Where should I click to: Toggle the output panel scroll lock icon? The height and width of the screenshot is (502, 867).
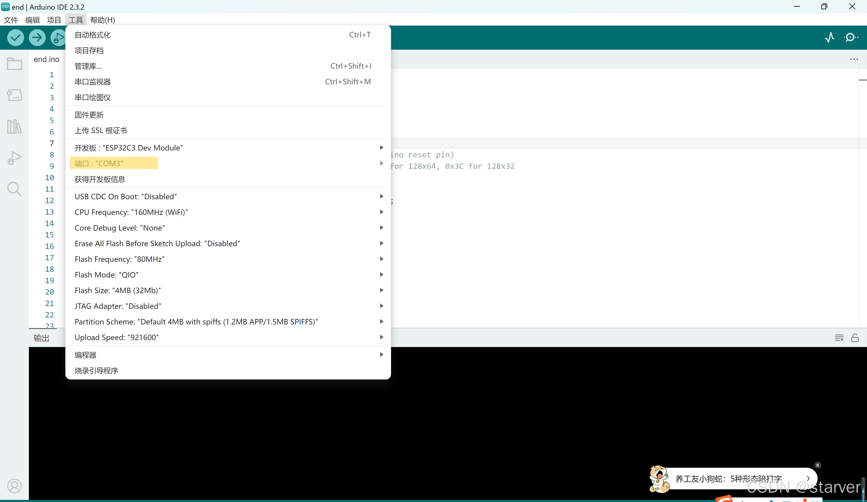click(x=855, y=338)
